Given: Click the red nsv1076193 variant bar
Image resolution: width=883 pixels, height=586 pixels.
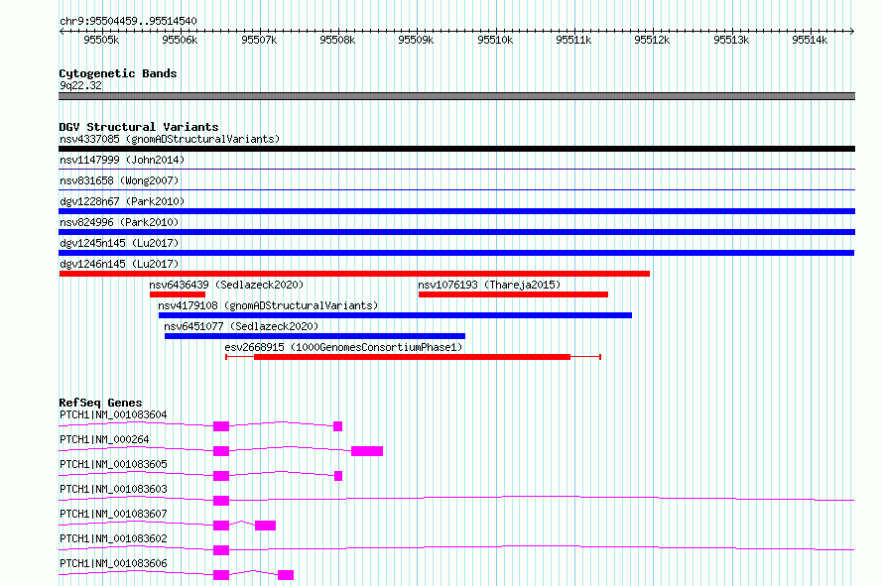Looking at the screenshot, I should point(513,294).
